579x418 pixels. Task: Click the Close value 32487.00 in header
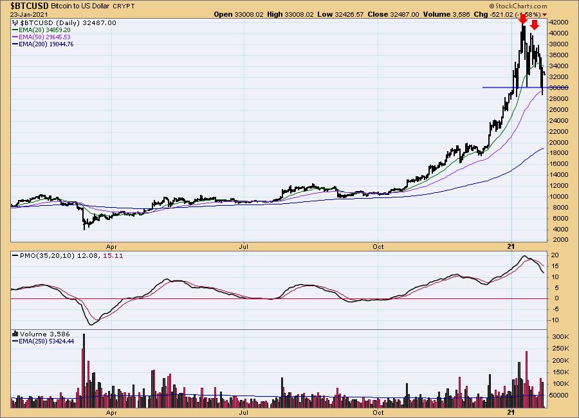point(405,14)
